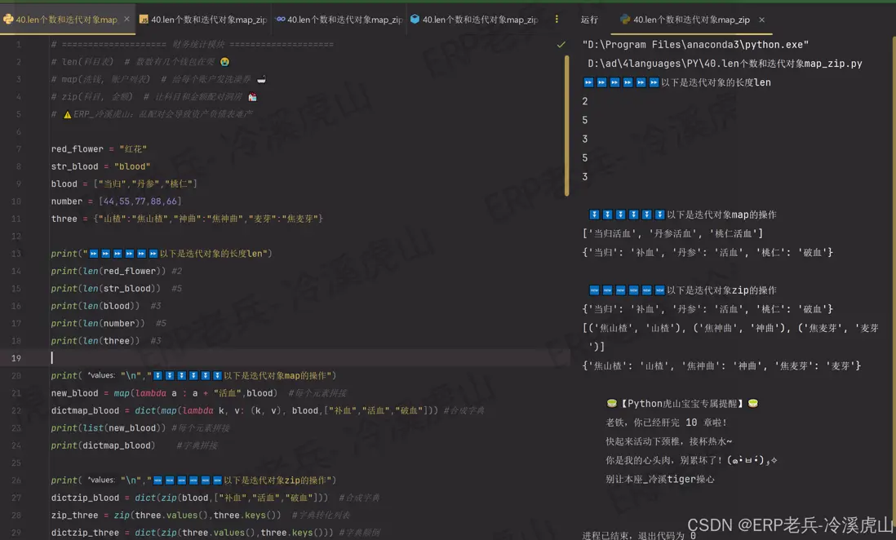
Task: Click the 别让本座_冷溪tiger操心 console line
Action: pos(659,479)
